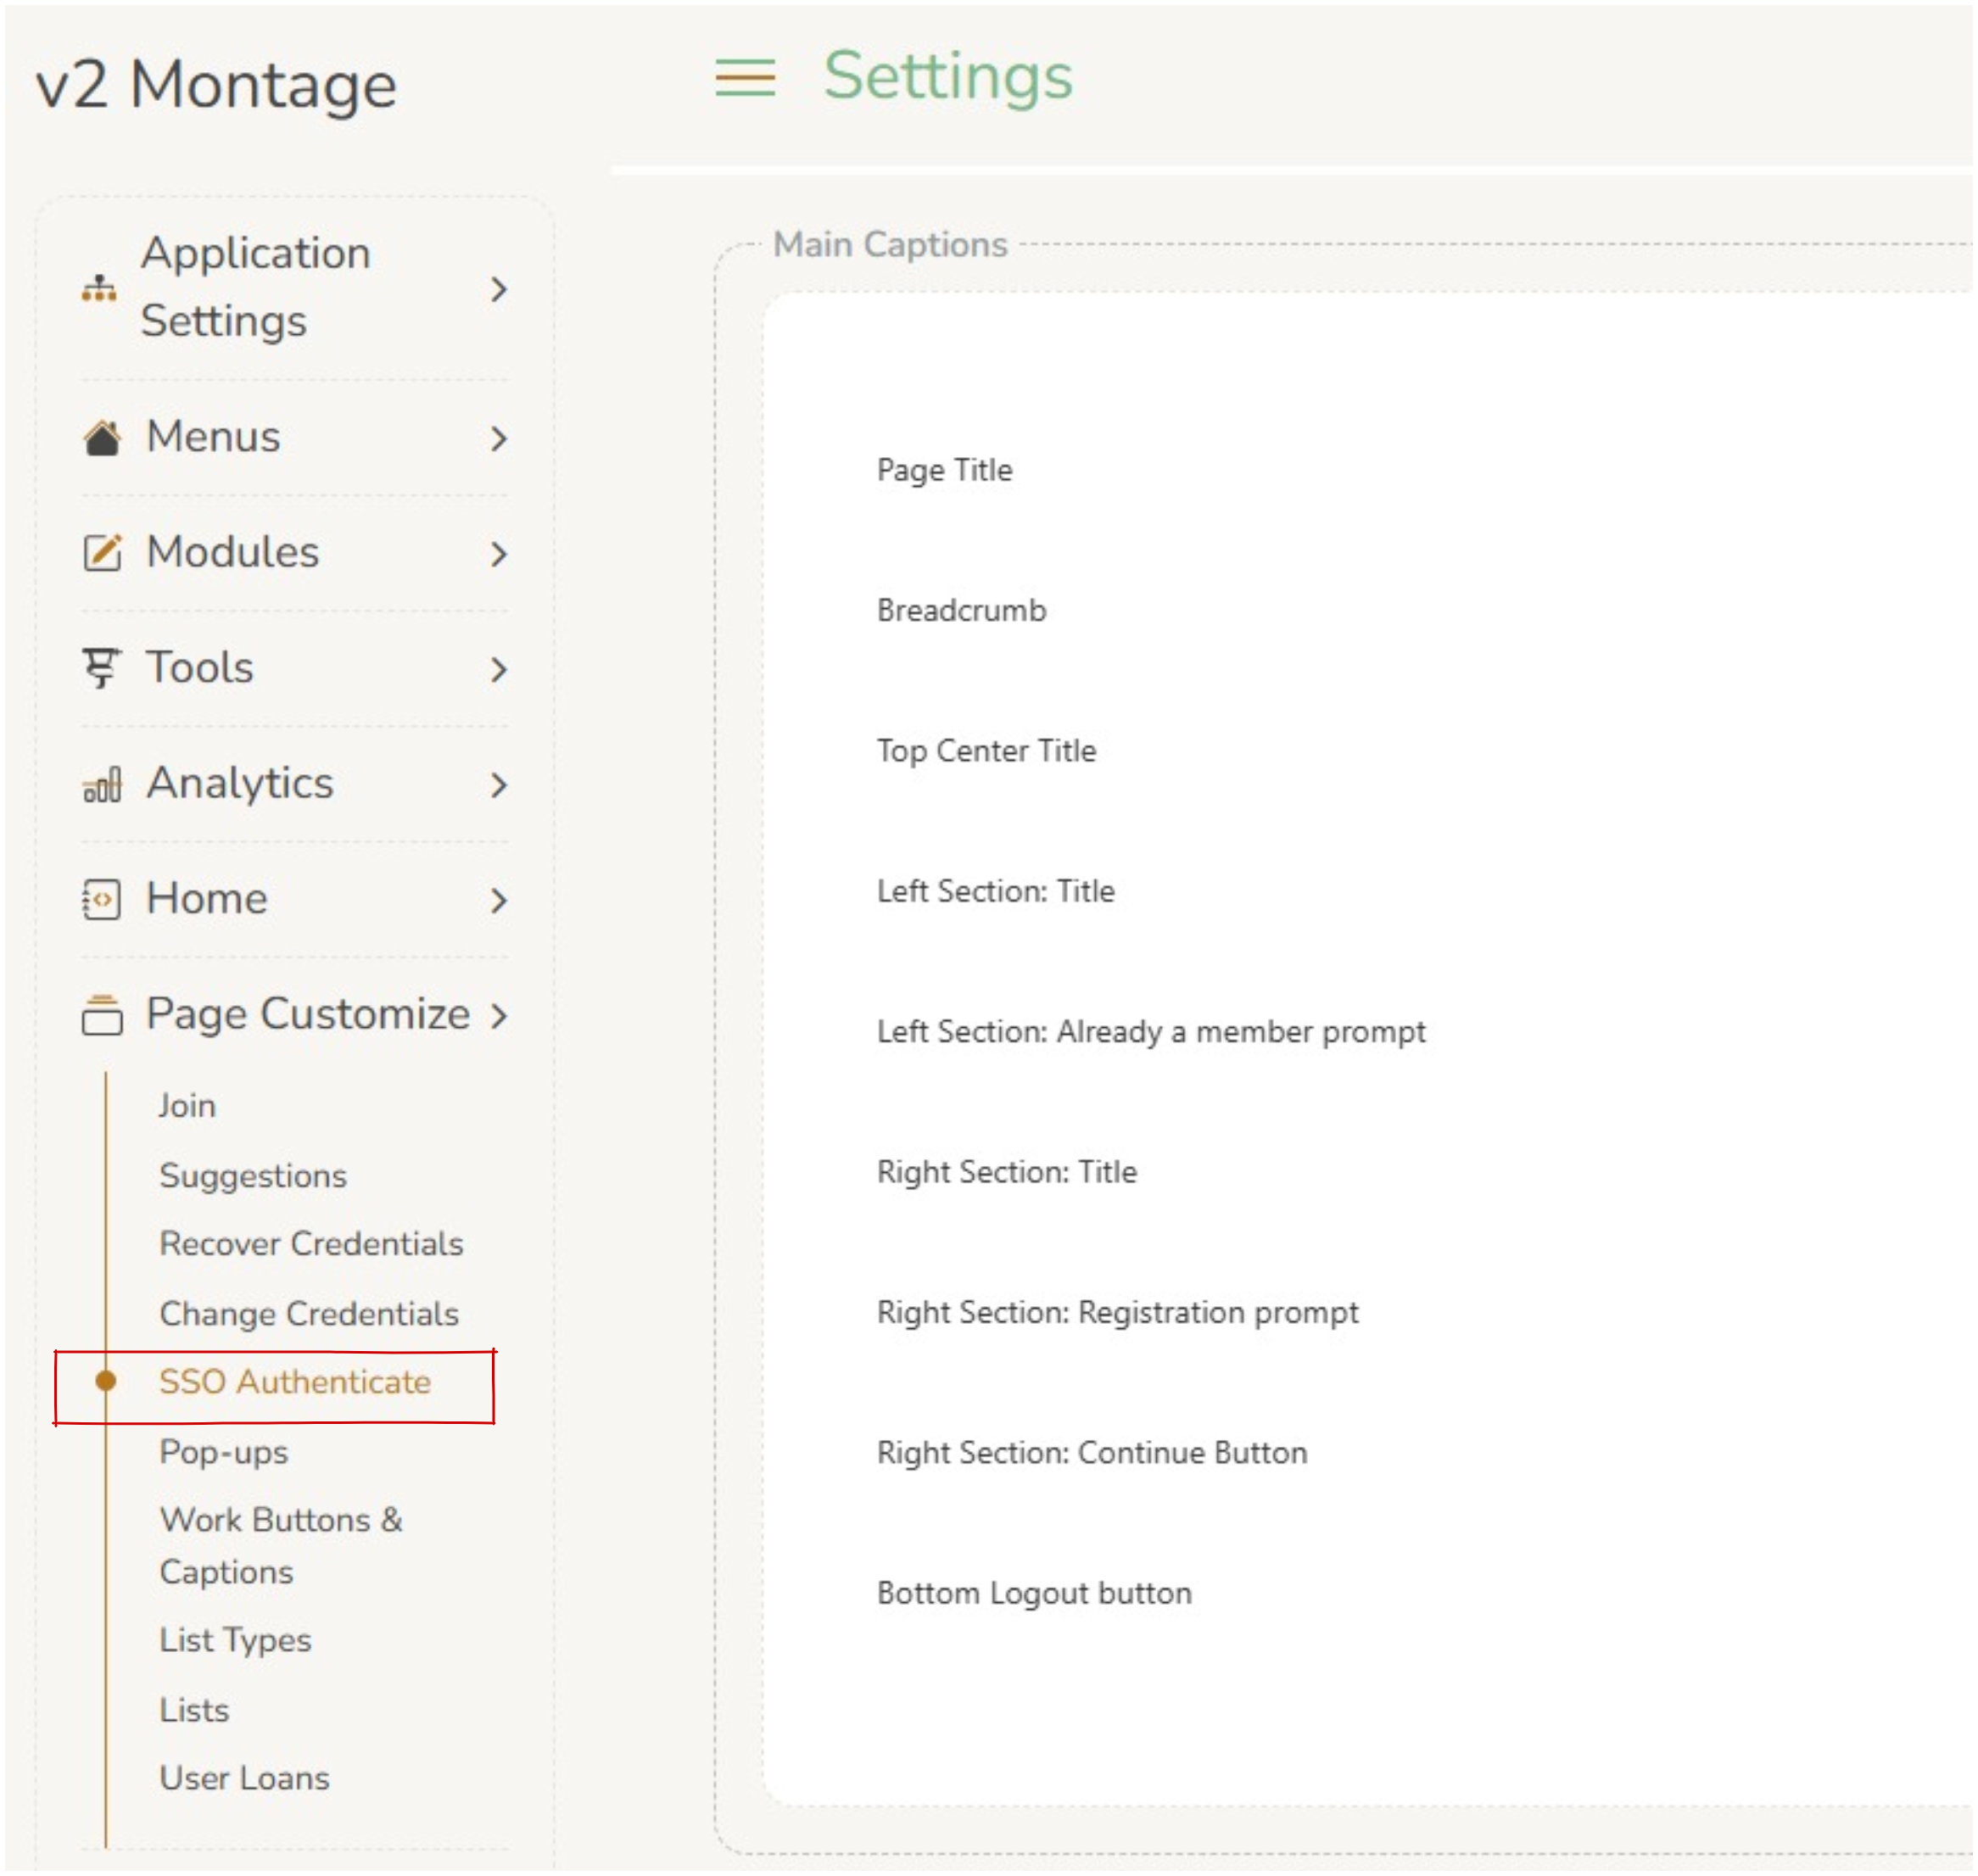Click the Home code page icon
Viewport: 1978px width, 1876px height.
pos(101,899)
